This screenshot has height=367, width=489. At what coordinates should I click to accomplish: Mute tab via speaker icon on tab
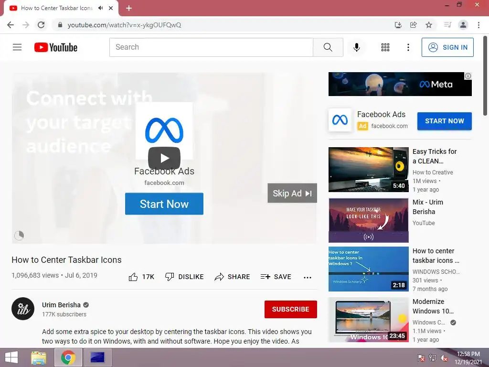(100, 8)
